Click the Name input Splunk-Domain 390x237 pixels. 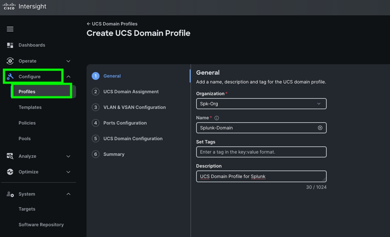(261, 128)
